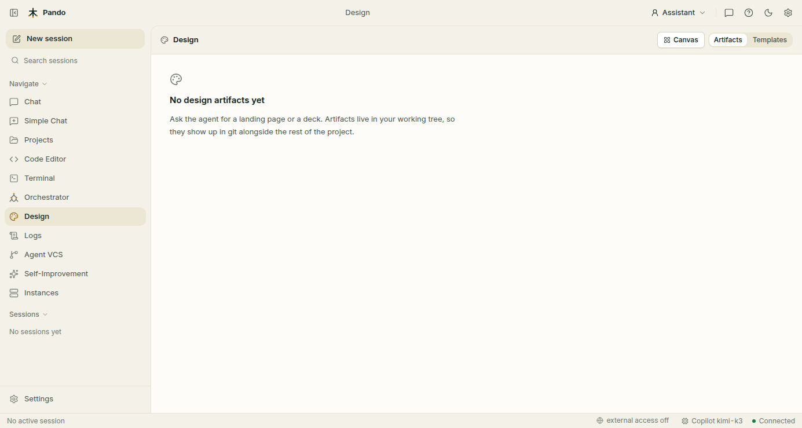This screenshot has width=802, height=428.
Task: Click the Pando tree logo
Action: click(x=33, y=13)
